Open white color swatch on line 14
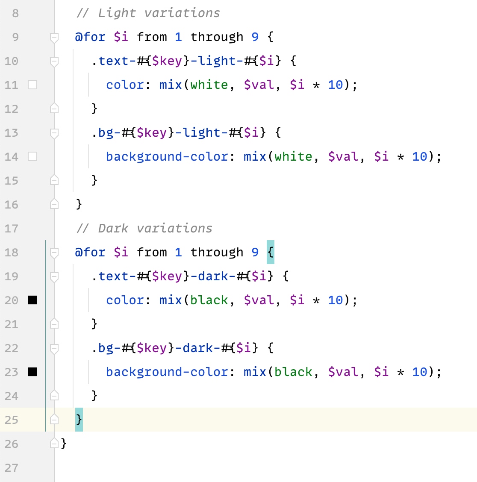This screenshot has height=482, width=477. pos(32,156)
